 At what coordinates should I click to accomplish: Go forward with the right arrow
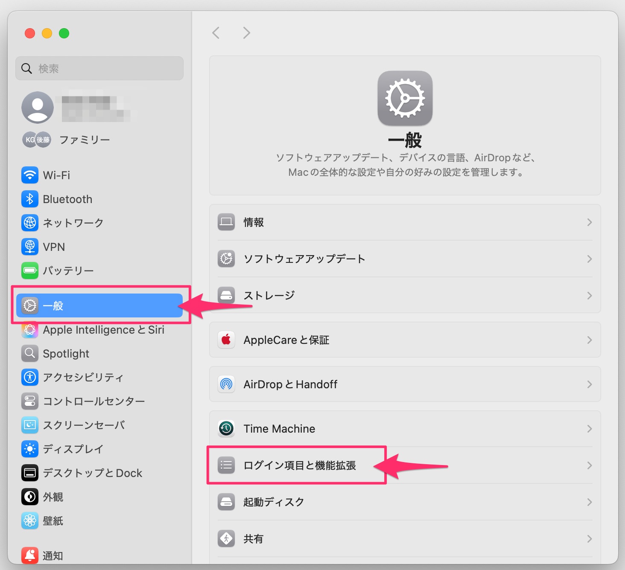pos(246,33)
